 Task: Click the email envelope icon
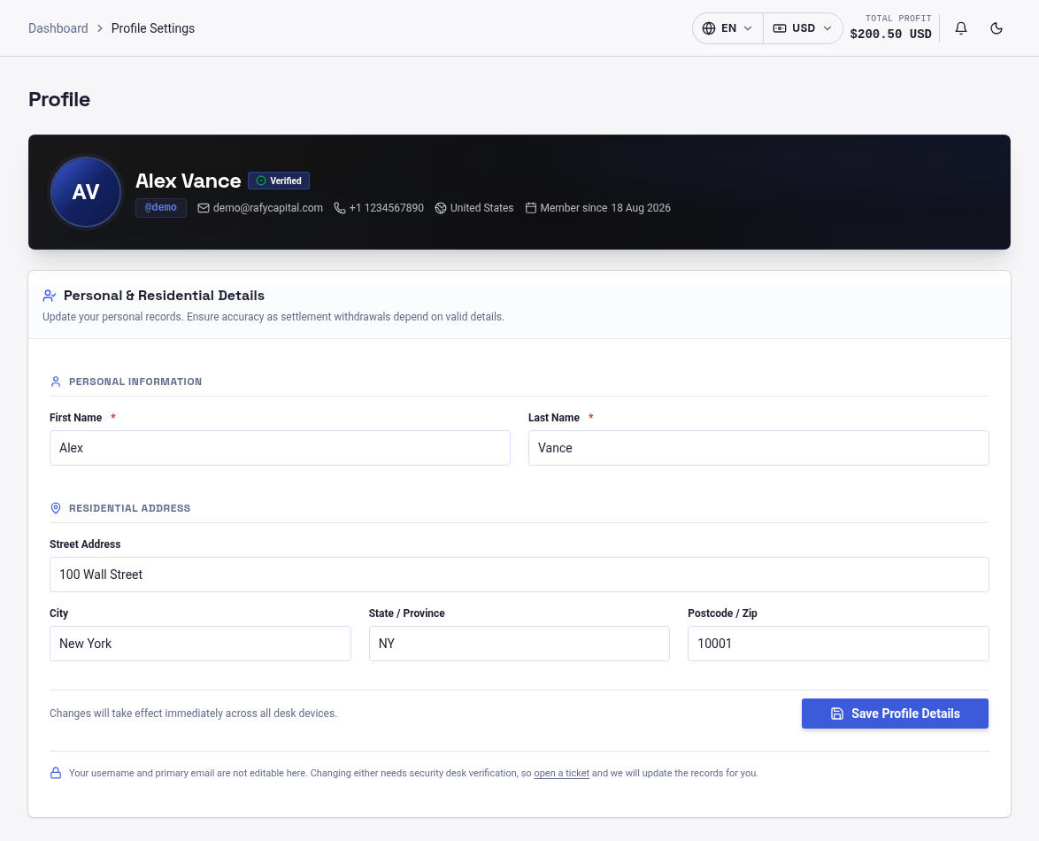[x=204, y=208]
